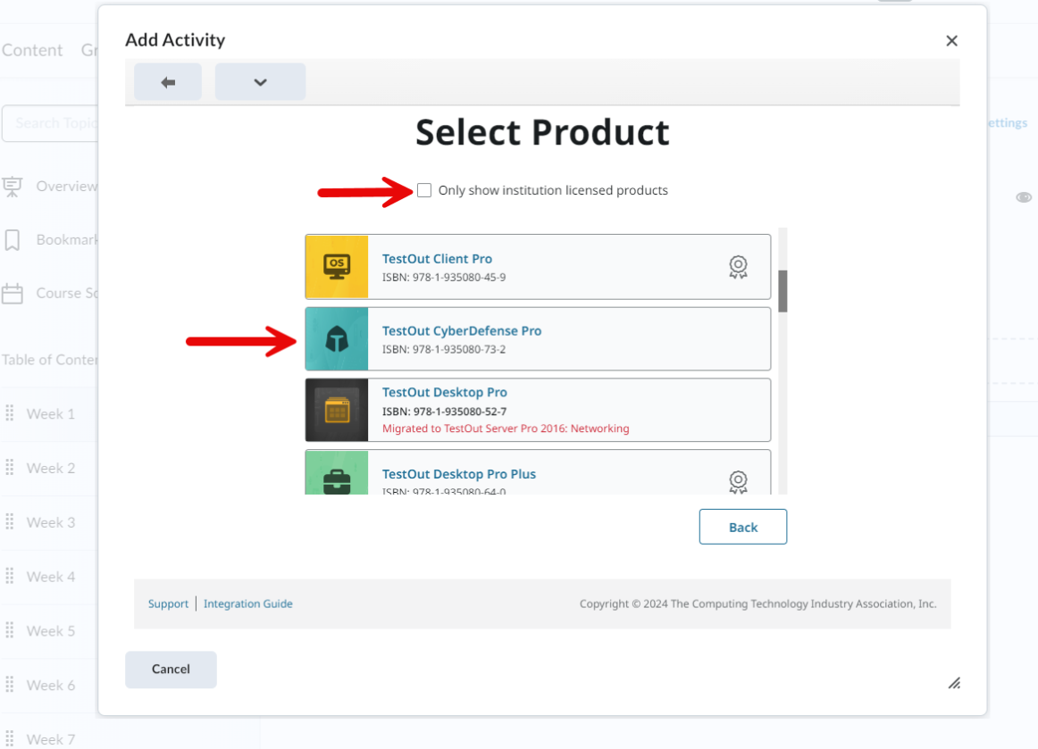This screenshot has height=749, width=1038.
Task: Open the Integration Guide link
Action: [247, 603]
